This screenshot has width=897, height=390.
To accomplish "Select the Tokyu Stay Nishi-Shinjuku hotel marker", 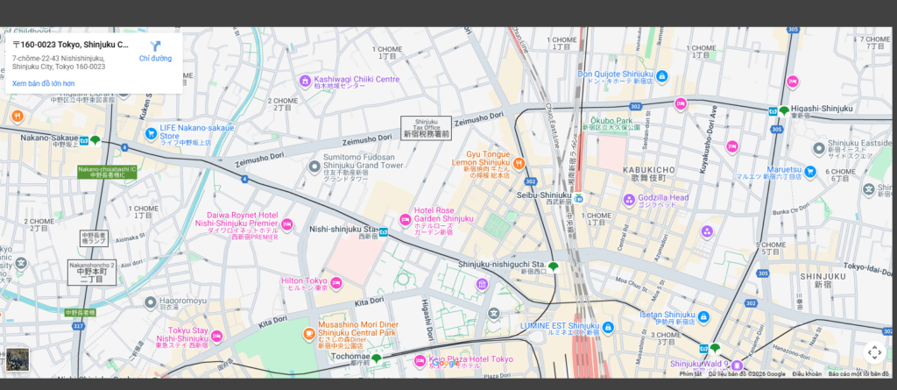I will (x=216, y=337).
